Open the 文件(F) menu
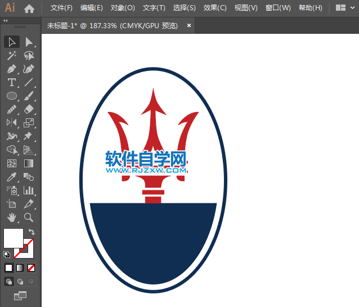 (61, 8)
